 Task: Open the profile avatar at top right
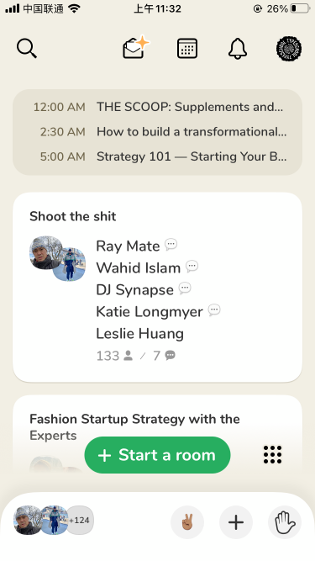pos(289,48)
